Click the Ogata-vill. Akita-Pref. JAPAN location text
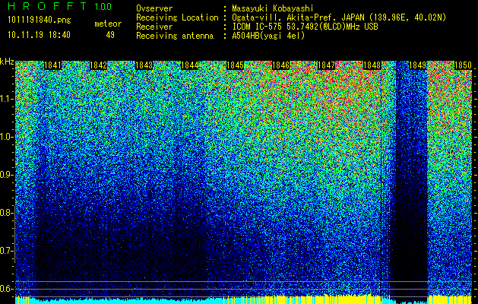478x304 pixels. (x=339, y=17)
